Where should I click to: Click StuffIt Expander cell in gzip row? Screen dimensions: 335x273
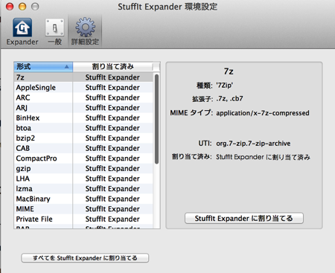pyautogui.click(x=112, y=169)
